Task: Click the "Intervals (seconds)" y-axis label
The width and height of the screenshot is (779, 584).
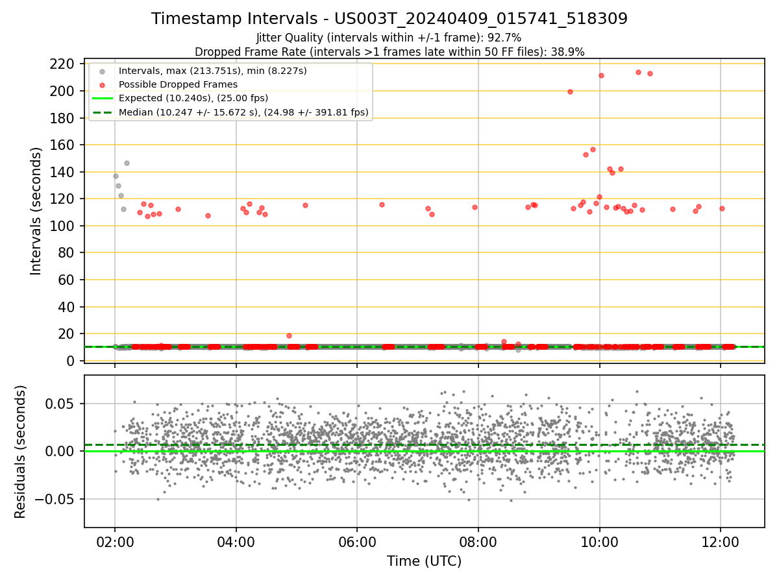Action: 36,211
